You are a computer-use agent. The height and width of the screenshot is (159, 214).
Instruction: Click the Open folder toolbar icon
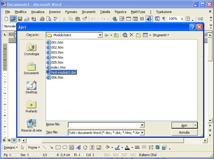pyautogui.click(x=13, y=19)
